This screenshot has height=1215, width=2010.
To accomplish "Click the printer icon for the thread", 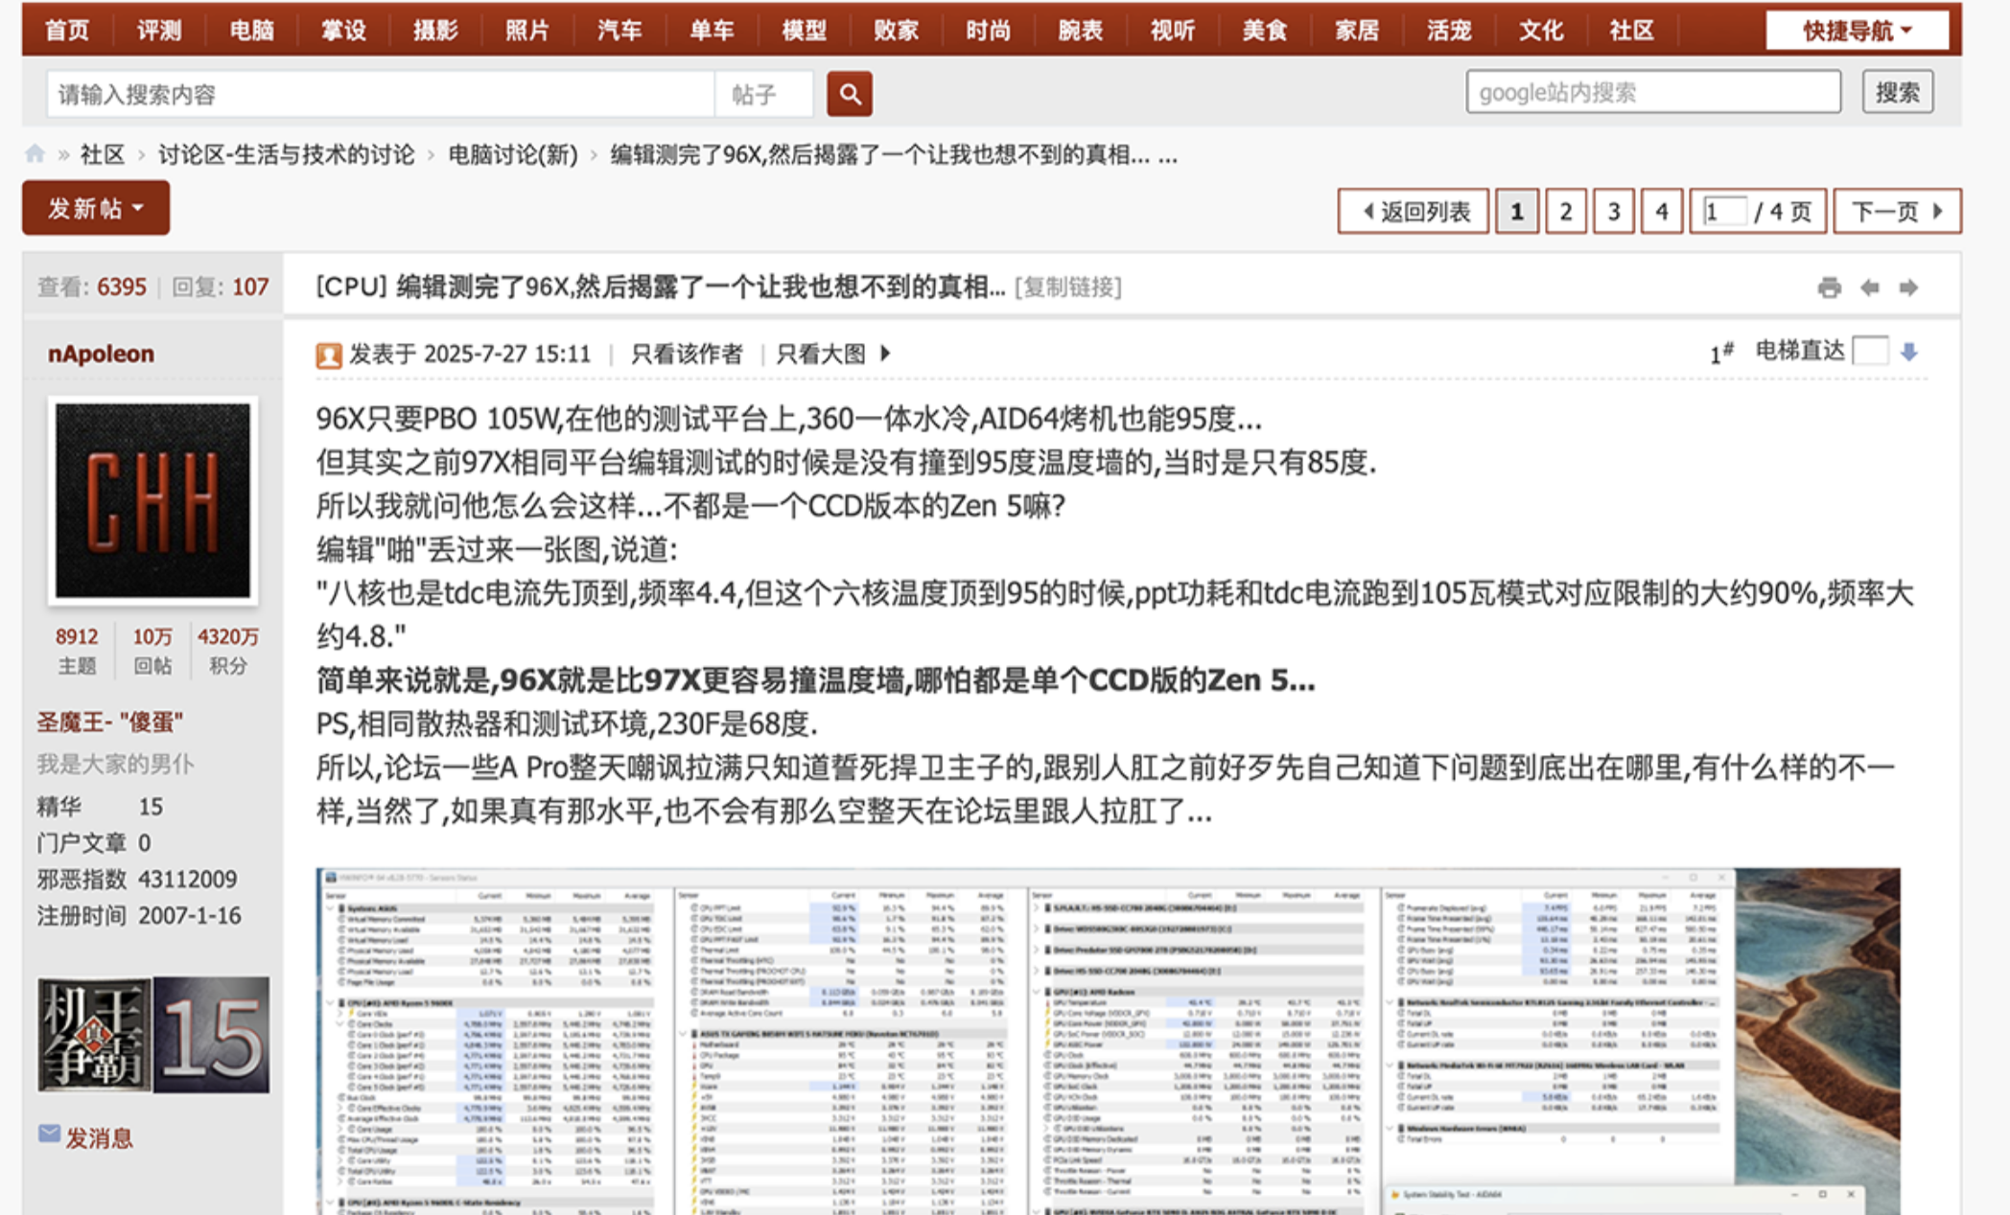I will (x=1829, y=287).
